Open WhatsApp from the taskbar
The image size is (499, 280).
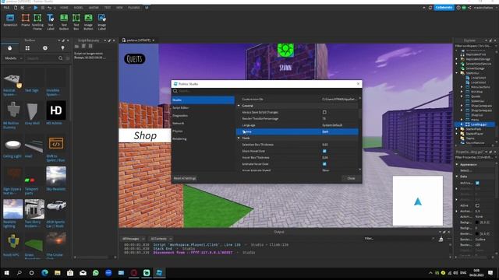point(96,273)
